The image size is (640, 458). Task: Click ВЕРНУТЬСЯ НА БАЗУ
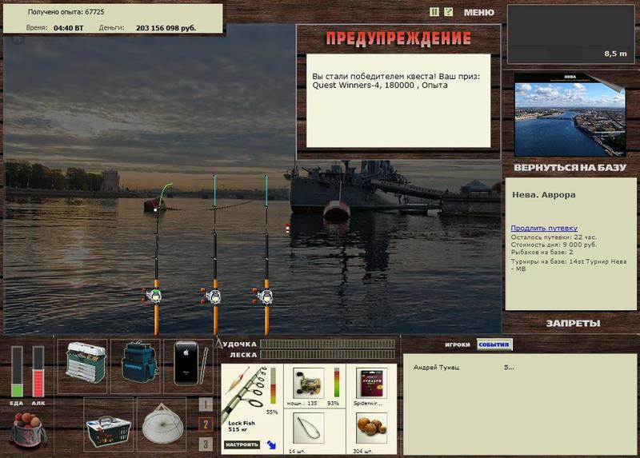click(570, 168)
